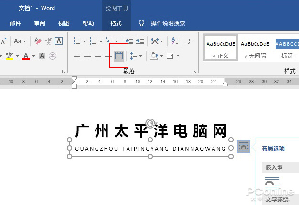Screen dimensions: 299x205
Task: Align text left
Action: click(x=77, y=56)
